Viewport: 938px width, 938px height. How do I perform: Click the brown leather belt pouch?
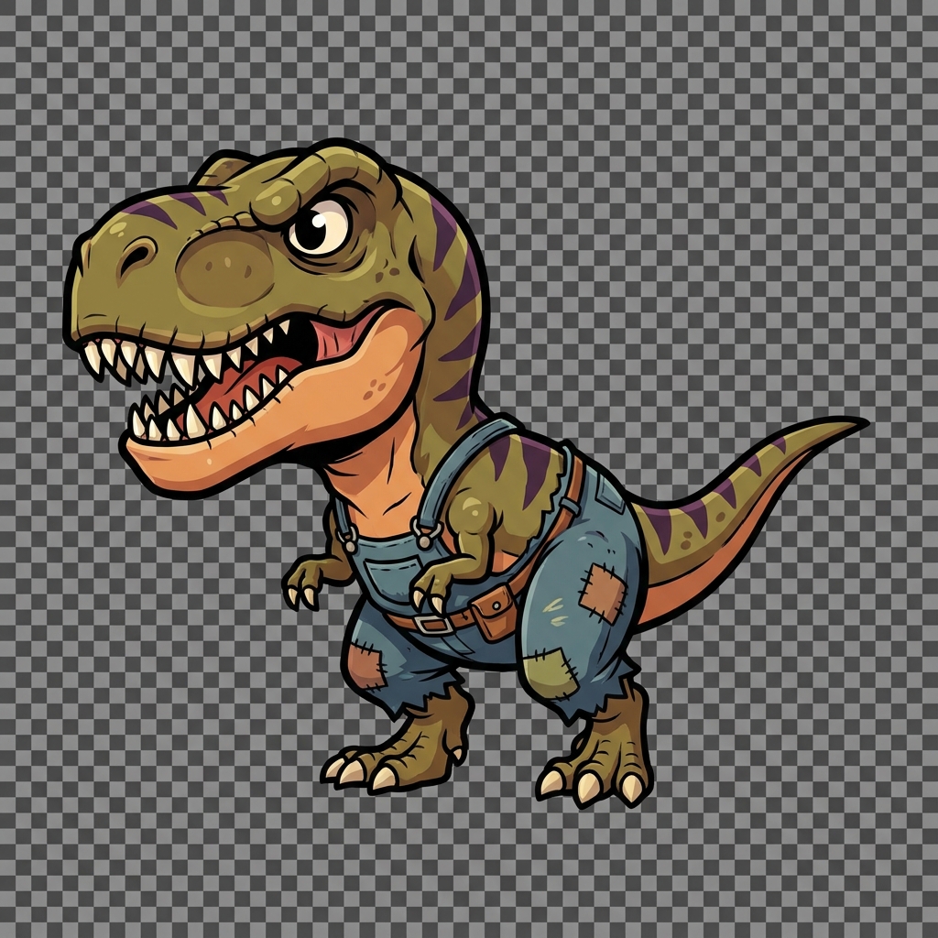496,607
